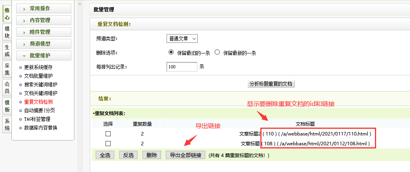This screenshot has width=410, height=172.
Task: Check the box for document 110
Action: pos(108,134)
